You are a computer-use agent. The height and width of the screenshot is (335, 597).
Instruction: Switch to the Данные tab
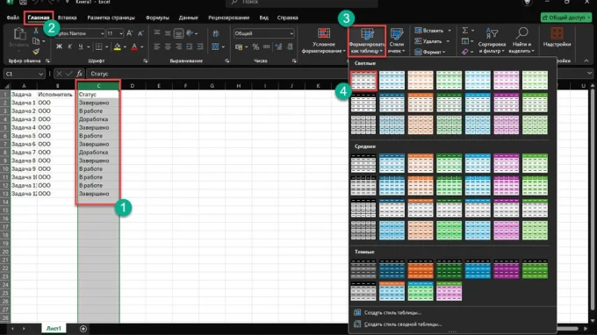point(189,18)
